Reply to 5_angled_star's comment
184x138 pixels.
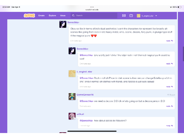pos(169,87)
